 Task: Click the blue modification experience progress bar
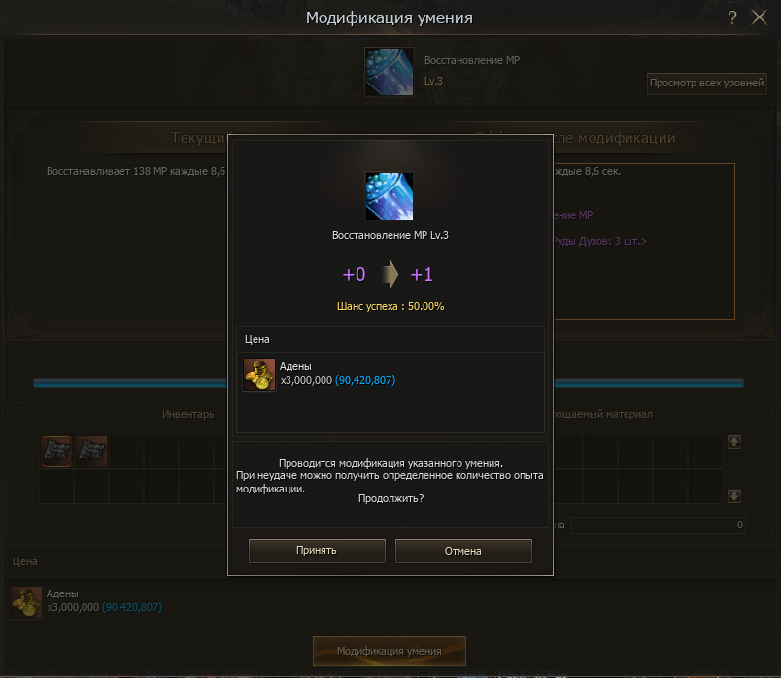tap(129, 383)
